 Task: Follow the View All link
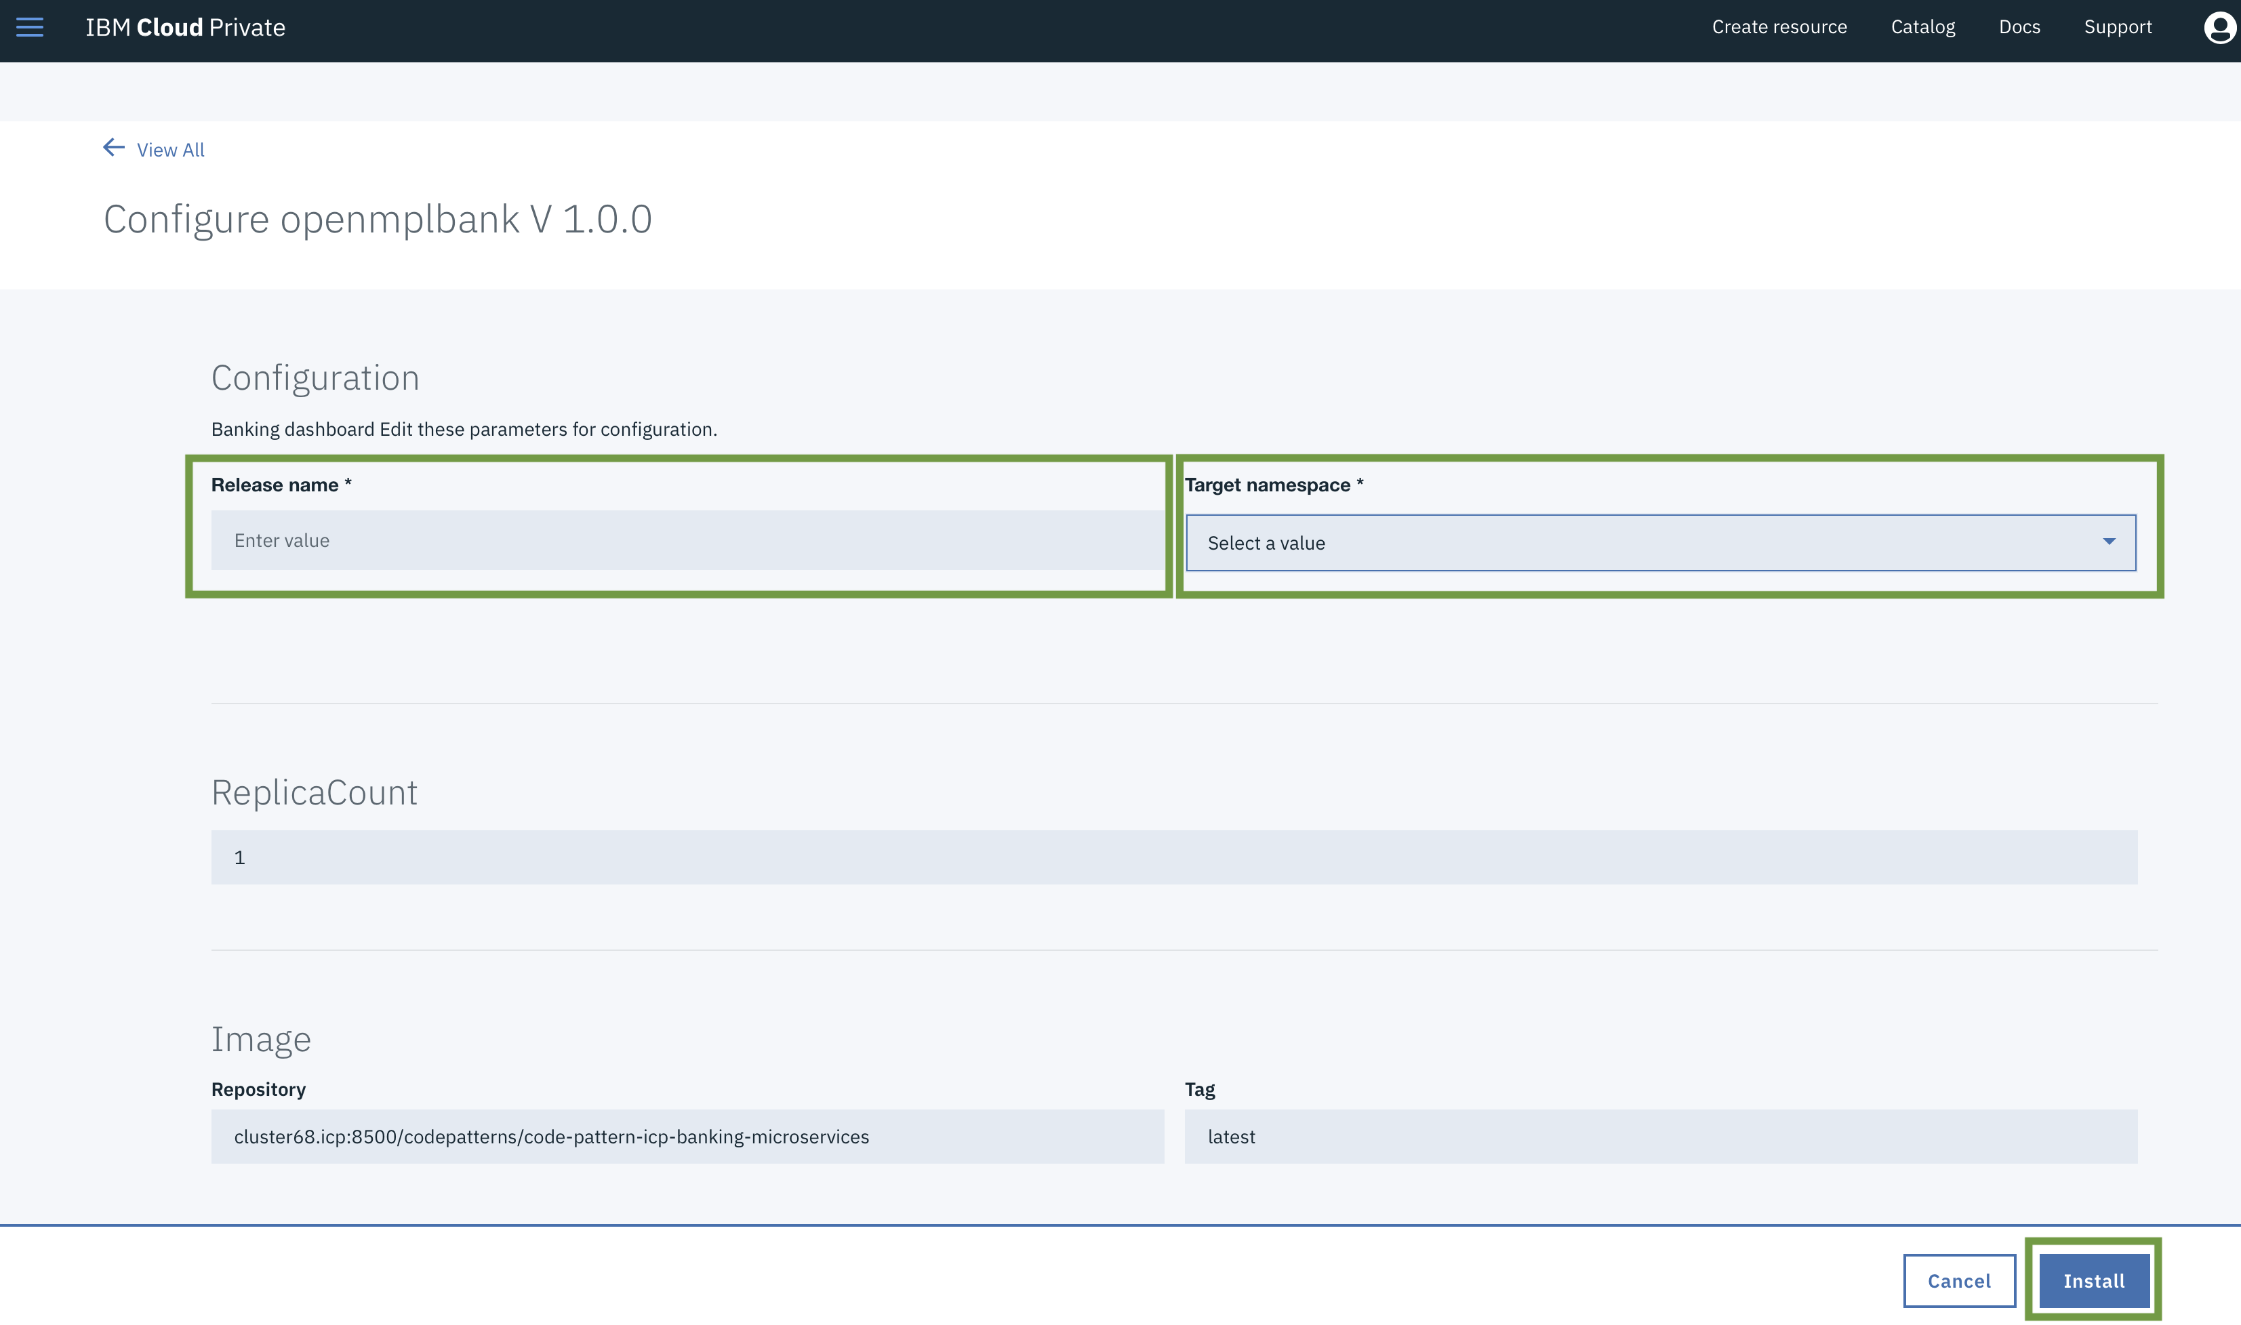click(x=171, y=150)
